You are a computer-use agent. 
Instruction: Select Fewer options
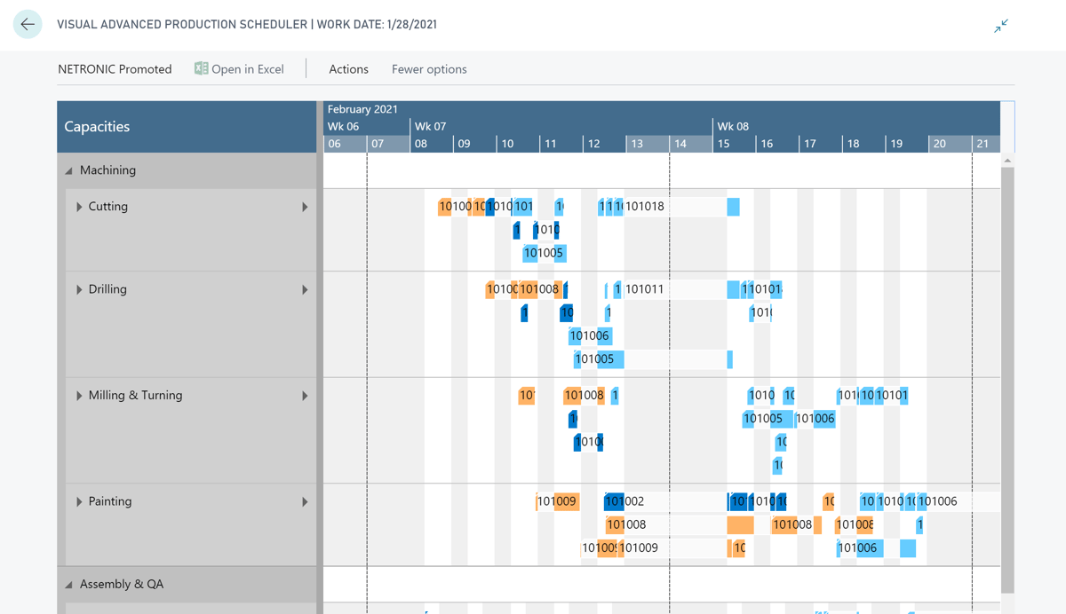429,69
